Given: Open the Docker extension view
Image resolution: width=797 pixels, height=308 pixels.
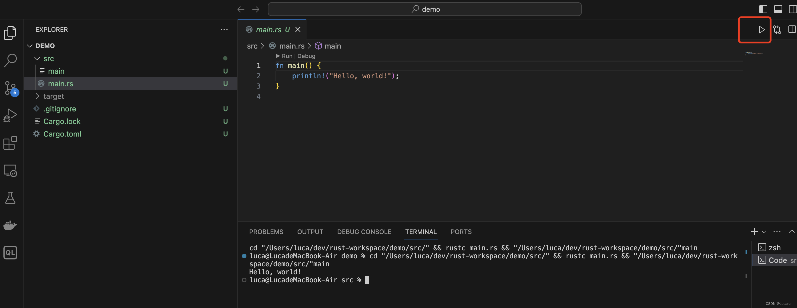Looking at the screenshot, I should [x=10, y=225].
